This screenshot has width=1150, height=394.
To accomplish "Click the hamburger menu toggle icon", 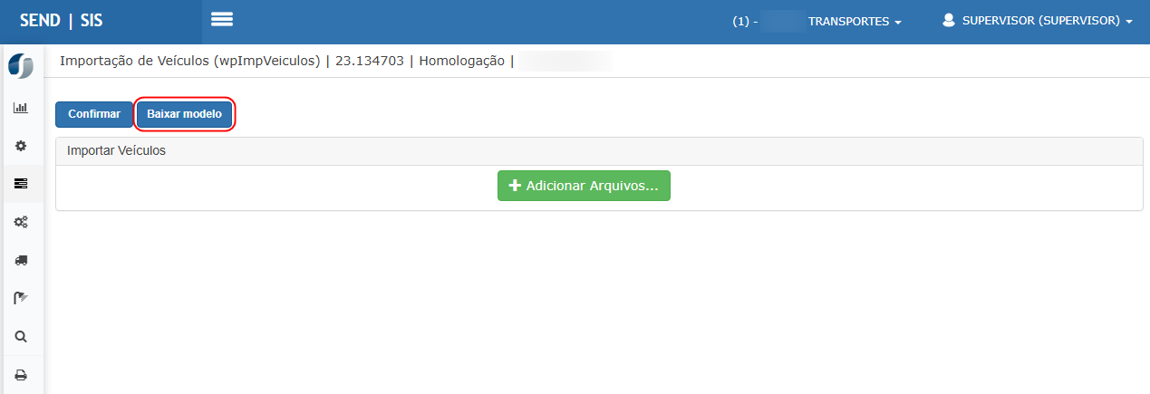I will (222, 20).
